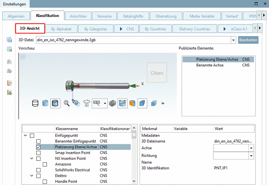
Task: Open the Achse value dropdown
Action: pyautogui.click(x=251, y=148)
